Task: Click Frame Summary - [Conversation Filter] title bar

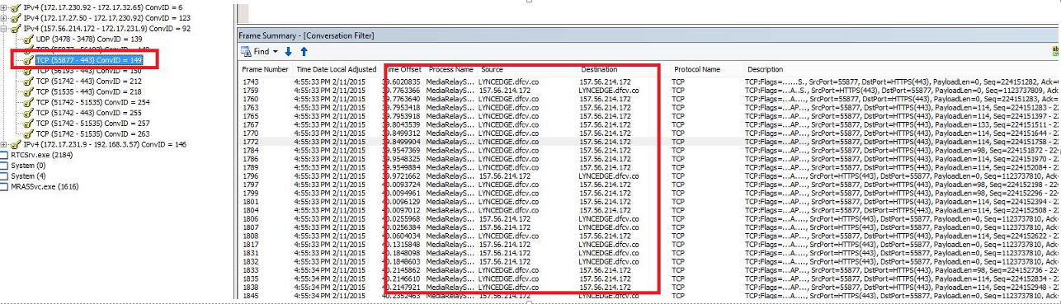Action: [648, 35]
